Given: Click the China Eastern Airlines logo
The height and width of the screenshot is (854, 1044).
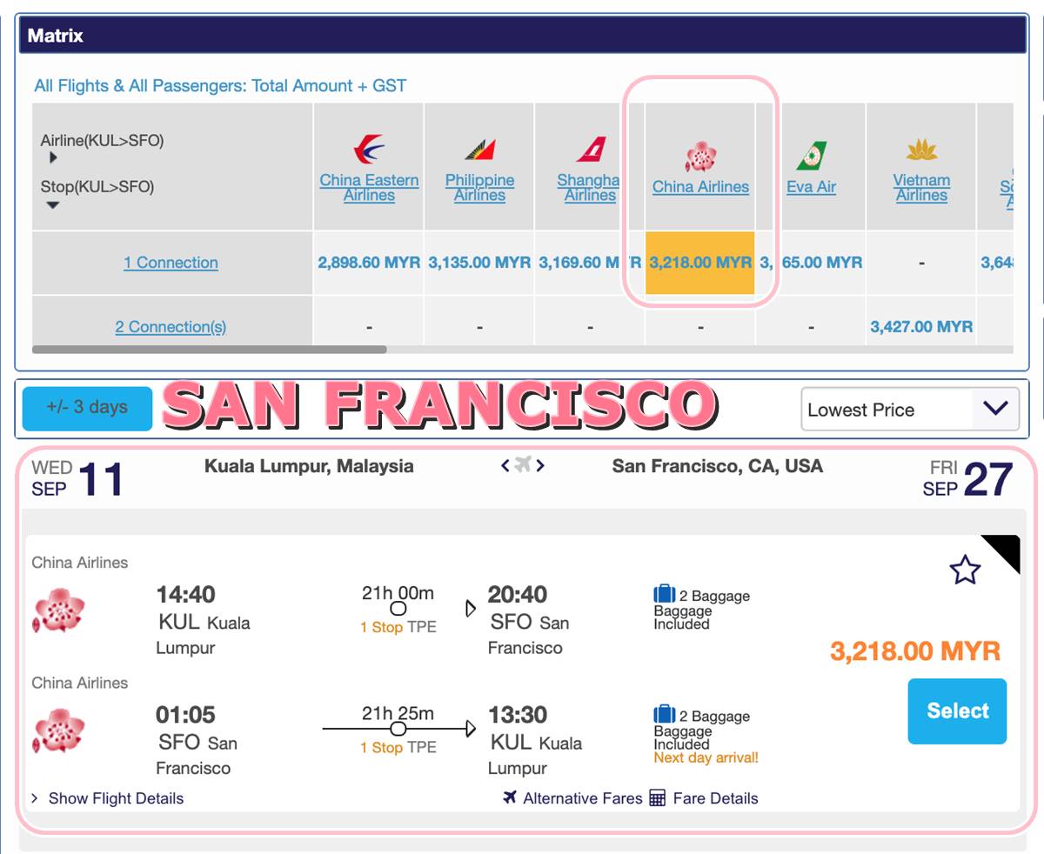Looking at the screenshot, I should pyautogui.click(x=369, y=150).
